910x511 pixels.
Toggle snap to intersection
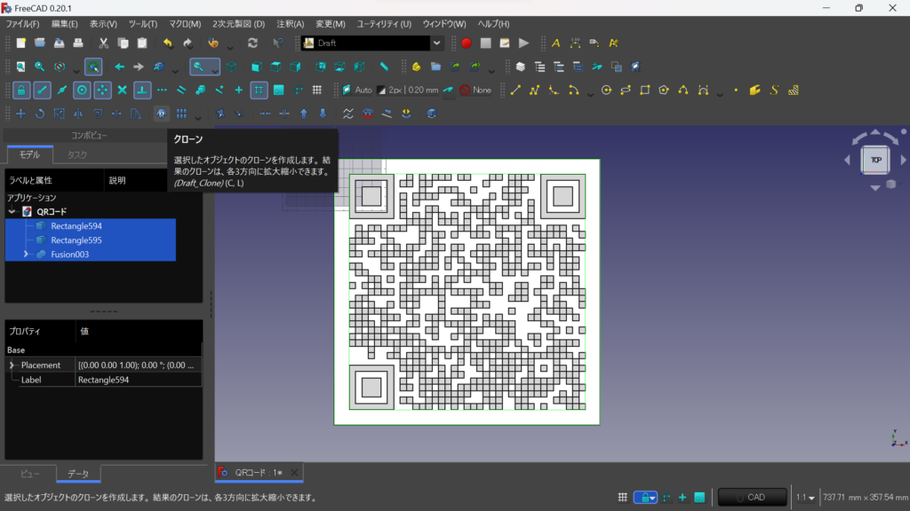pyautogui.click(x=122, y=90)
